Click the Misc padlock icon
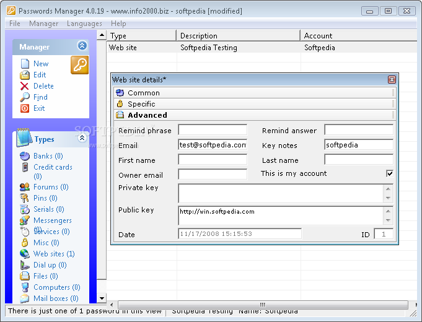 pyautogui.click(x=25, y=243)
